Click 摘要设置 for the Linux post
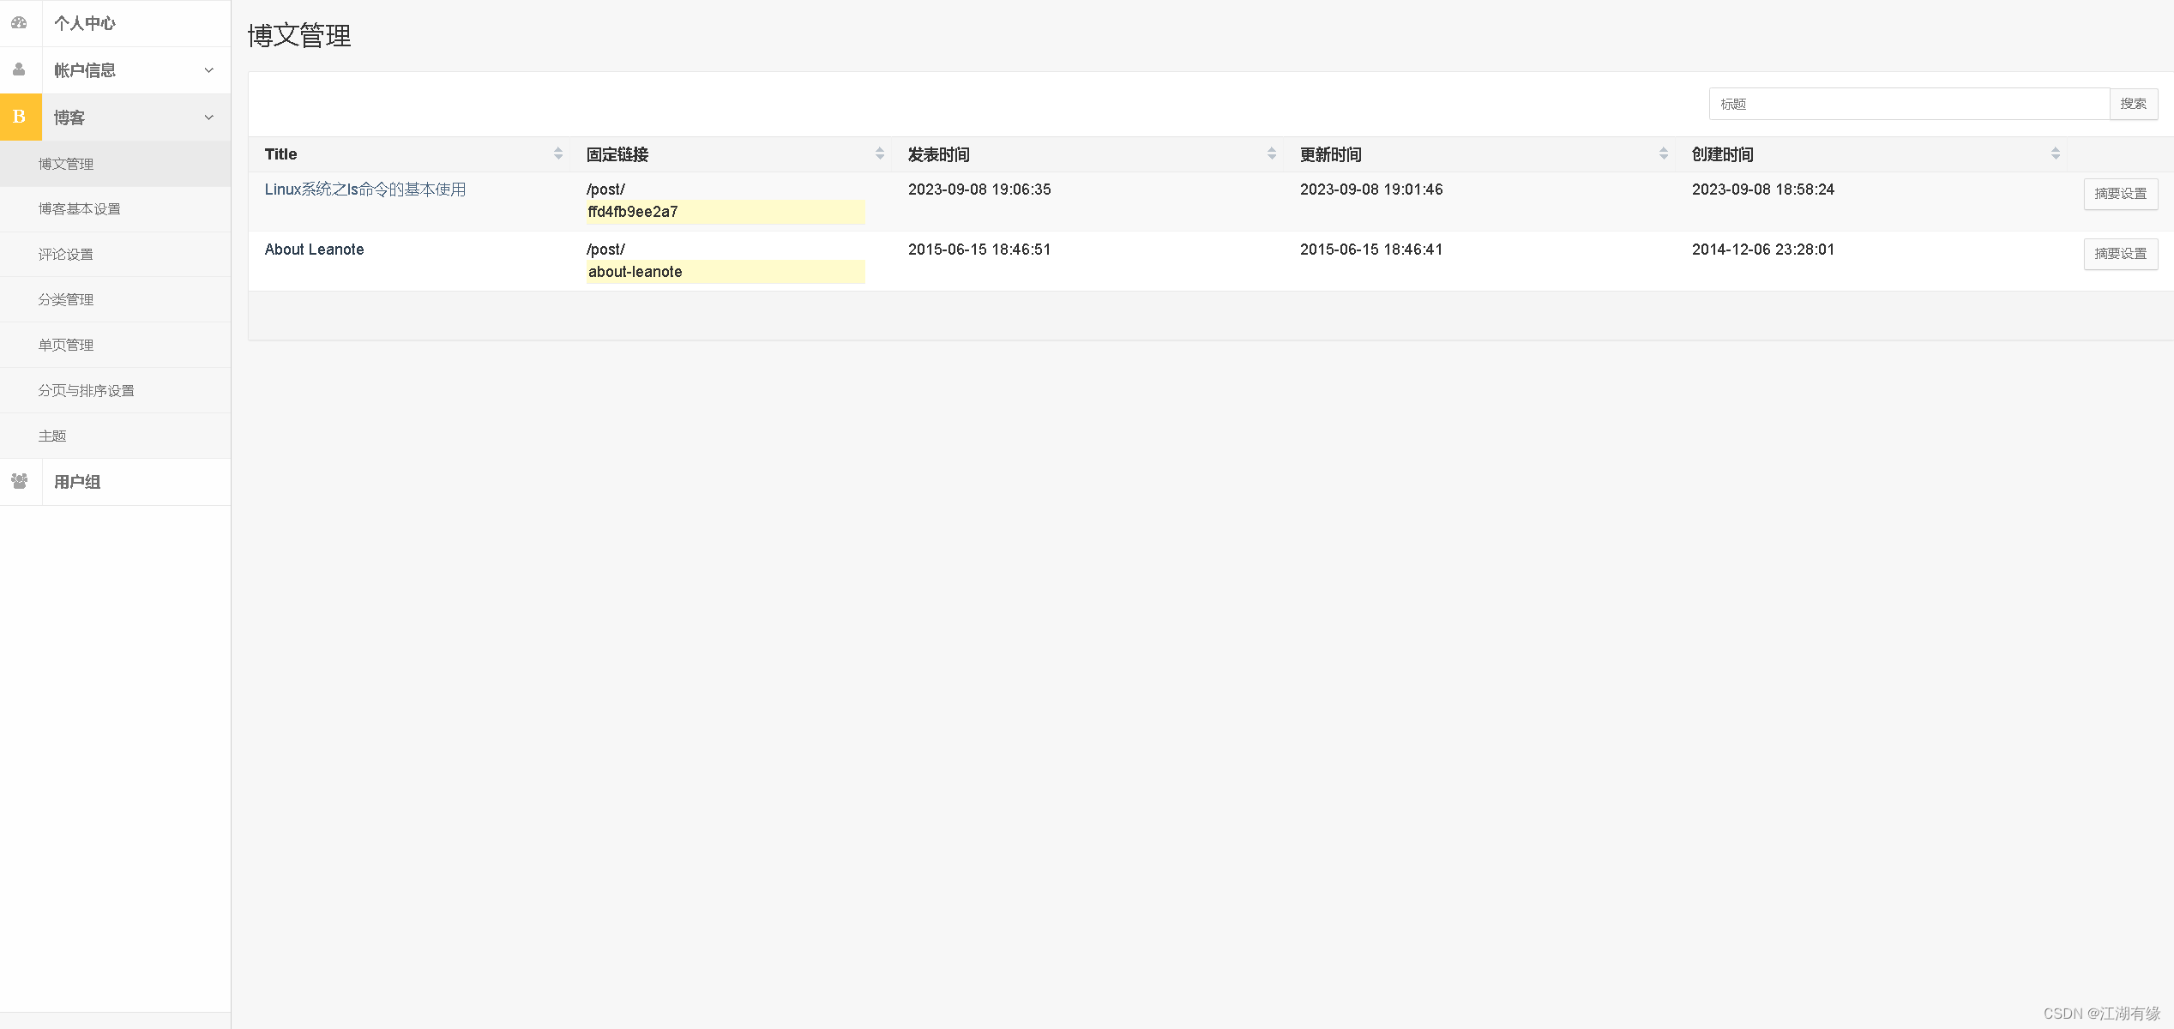The image size is (2174, 1029). 2121,194
